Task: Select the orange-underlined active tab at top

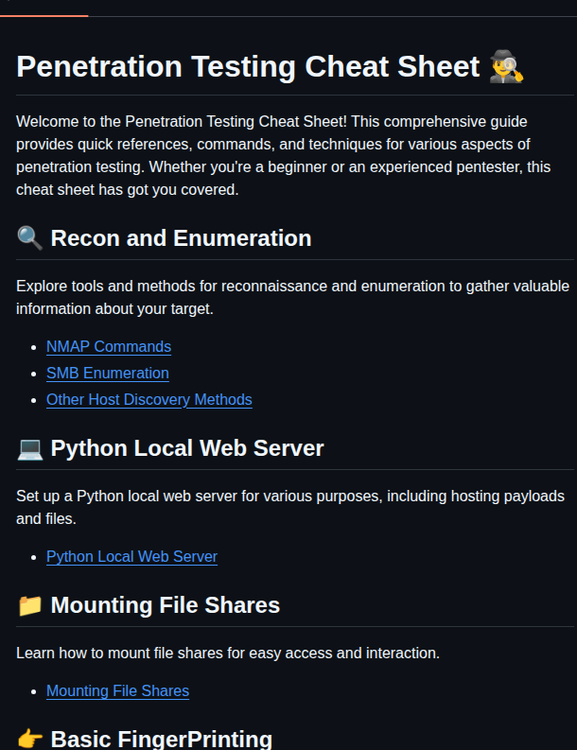Action: 44,9
